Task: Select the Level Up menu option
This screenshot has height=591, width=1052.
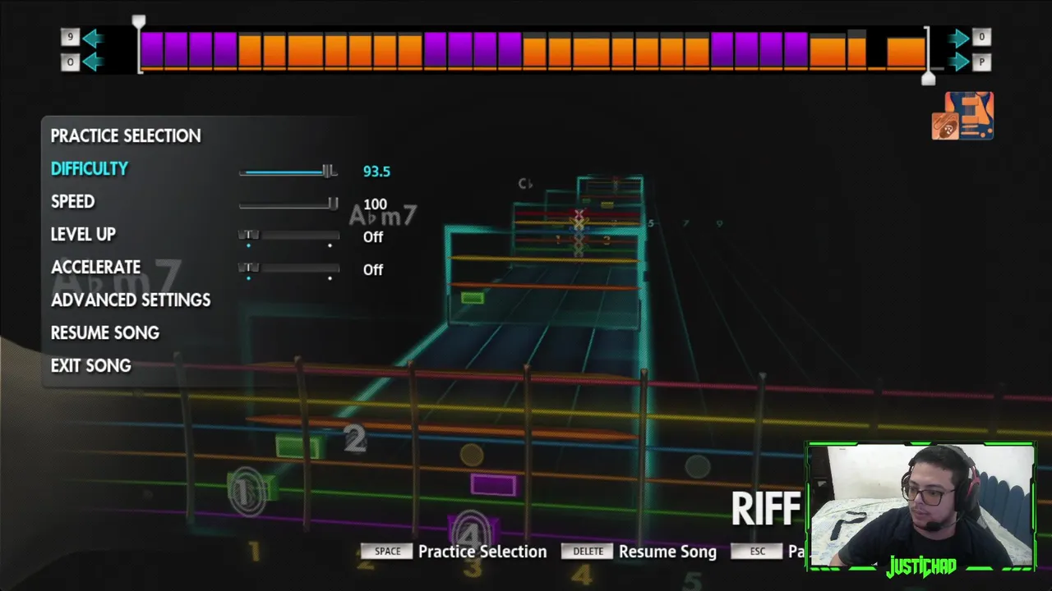Action: (x=83, y=234)
